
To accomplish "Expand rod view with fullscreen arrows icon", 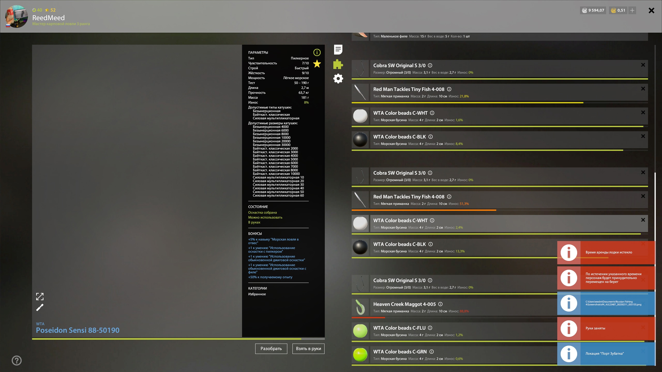I will point(40,296).
